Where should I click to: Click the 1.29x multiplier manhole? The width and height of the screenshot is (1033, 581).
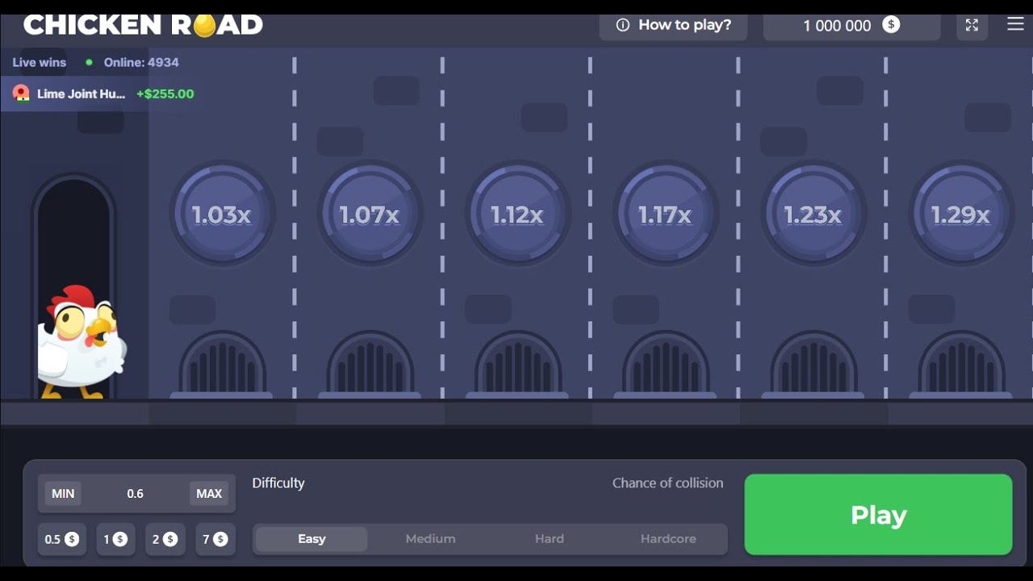961,215
